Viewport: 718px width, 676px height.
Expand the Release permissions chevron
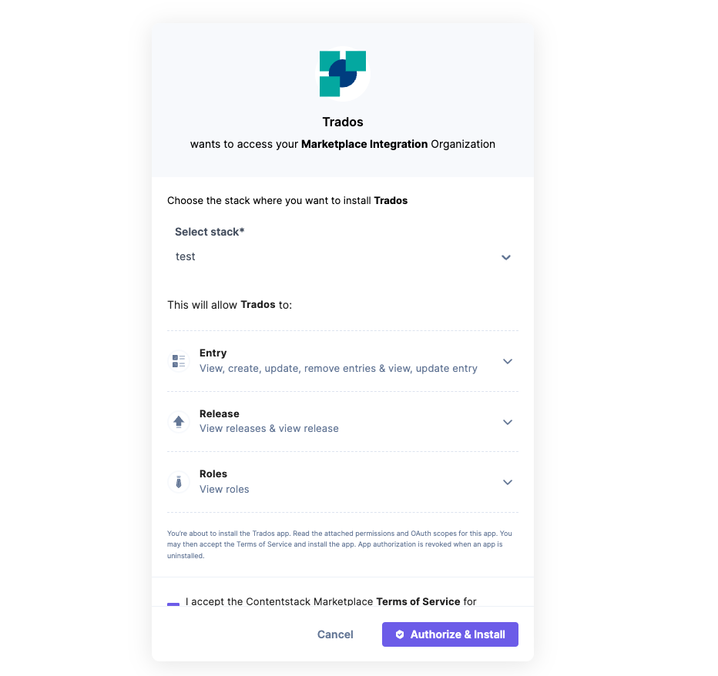pos(508,422)
